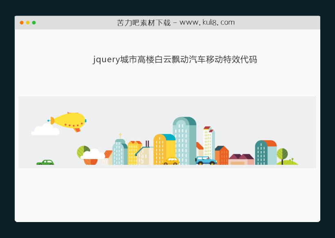Select the blue car near the buildings
Viewport: 335px width, 238px height.
pyautogui.click(x=206, y=161)
